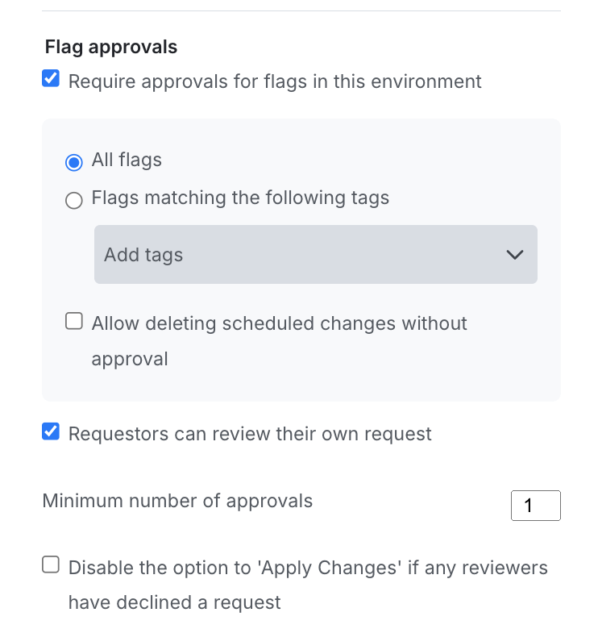Tick the Disable 'Apply Changes' option checkbox
Image resolution: width=598 pixels, height=629 pixels.
[x=51, y=565]
